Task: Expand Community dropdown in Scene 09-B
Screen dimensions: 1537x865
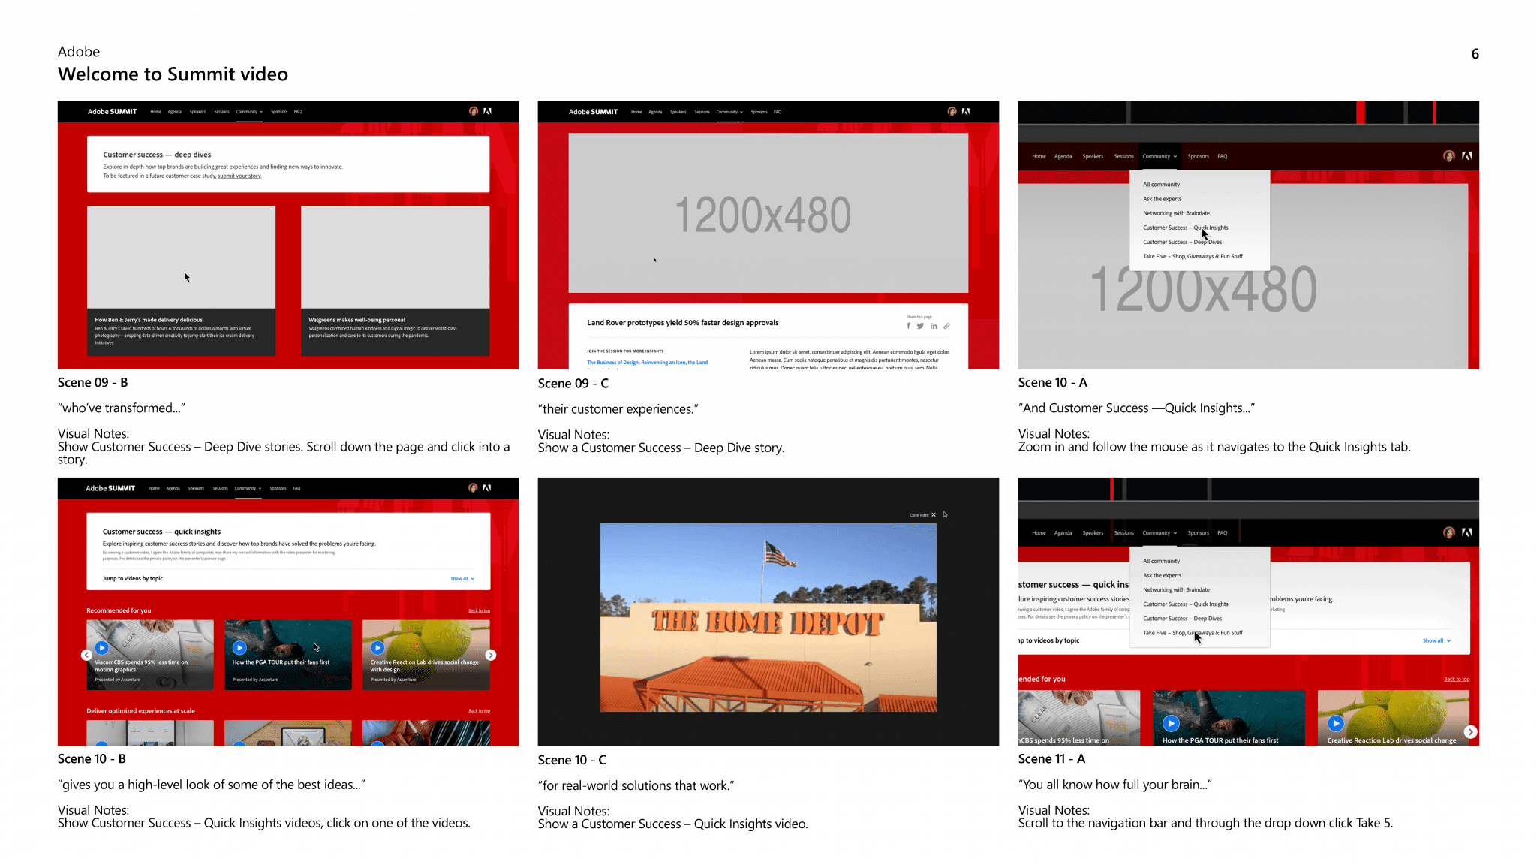Action: pyautogui.click(x=249, y=111)
